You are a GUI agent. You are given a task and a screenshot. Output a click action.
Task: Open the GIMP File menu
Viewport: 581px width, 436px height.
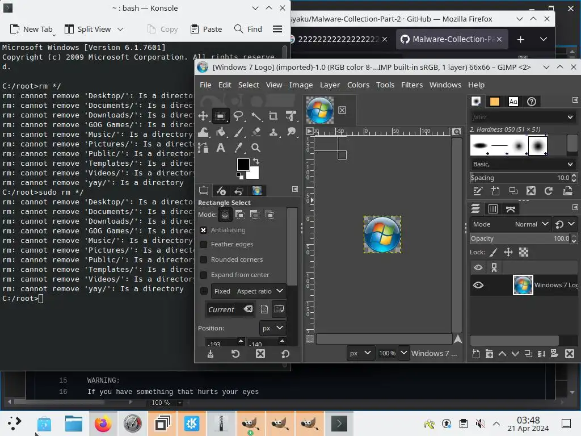coord(205,85)
